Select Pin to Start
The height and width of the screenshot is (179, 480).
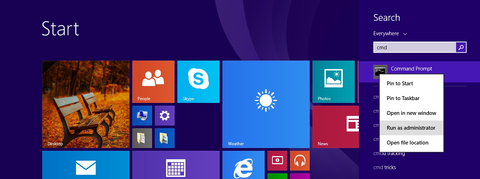pyautogui.click(x=411, y=84)
